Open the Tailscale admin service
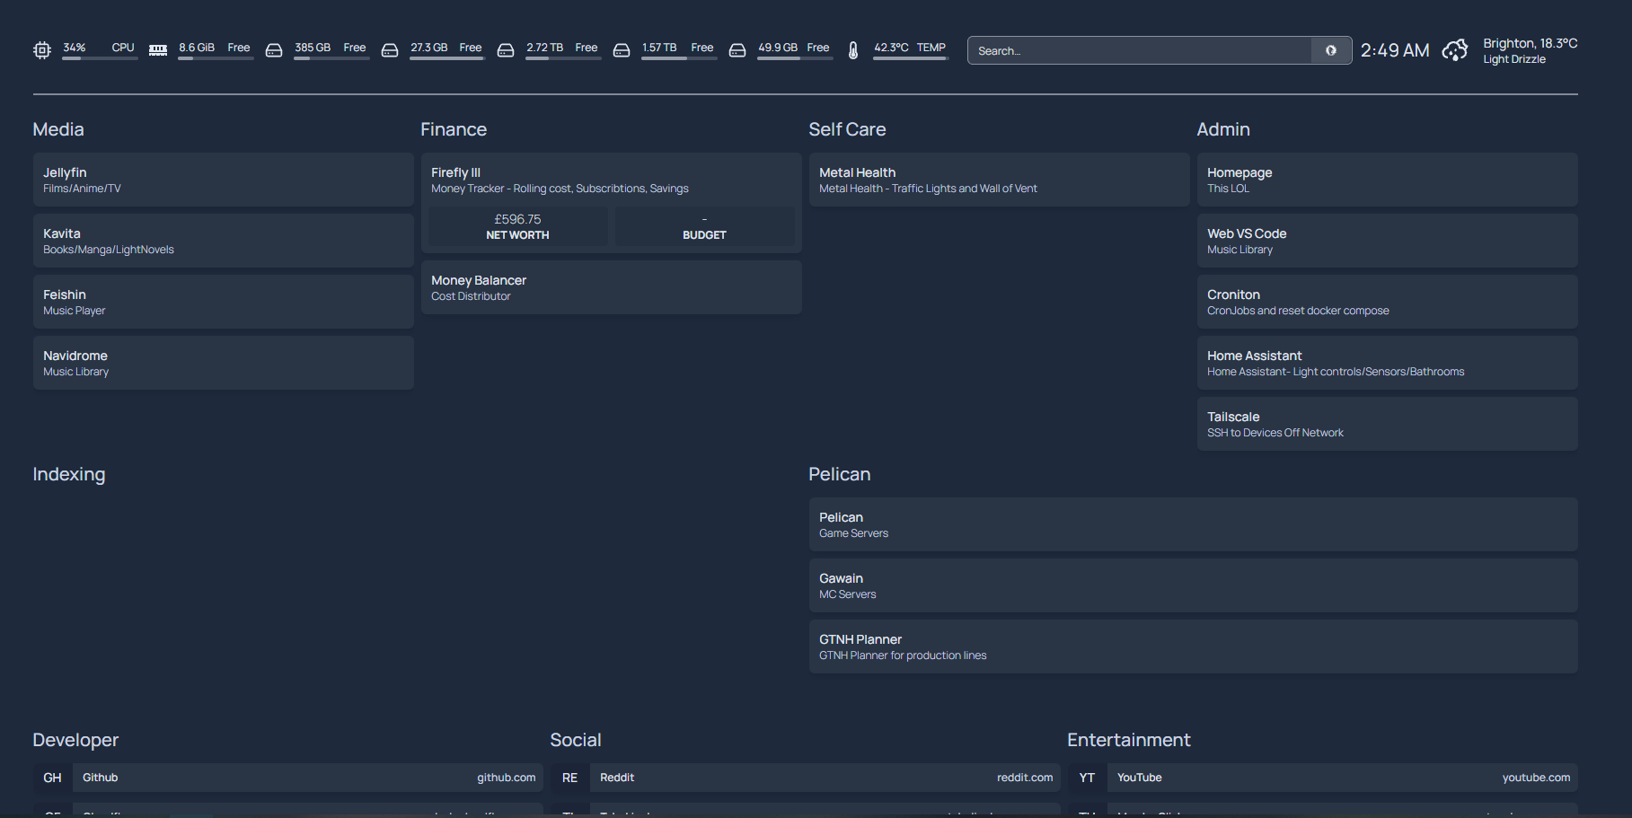The height and width of the screenshot is (818, 1632). click(x=1388, y=424)
